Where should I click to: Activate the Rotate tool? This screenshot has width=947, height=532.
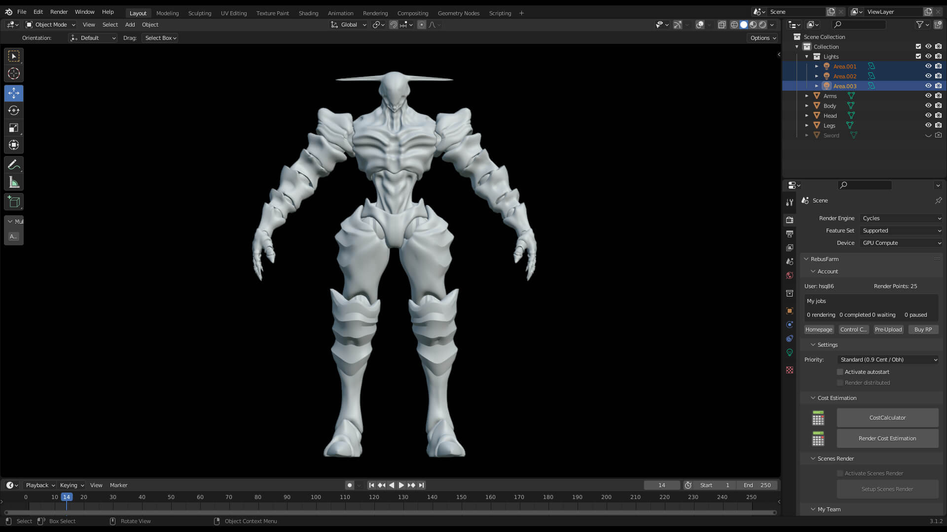pyautogui.click(x=14, y=110)
